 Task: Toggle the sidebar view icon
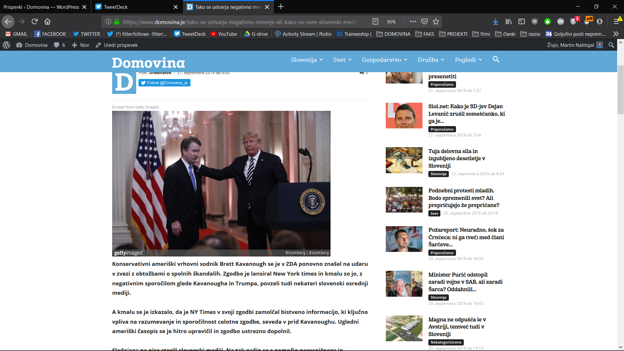[522, 21]
